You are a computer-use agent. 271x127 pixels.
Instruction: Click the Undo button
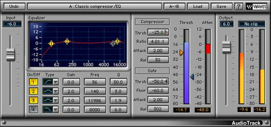pyautogui.click(x=14, y=7)
